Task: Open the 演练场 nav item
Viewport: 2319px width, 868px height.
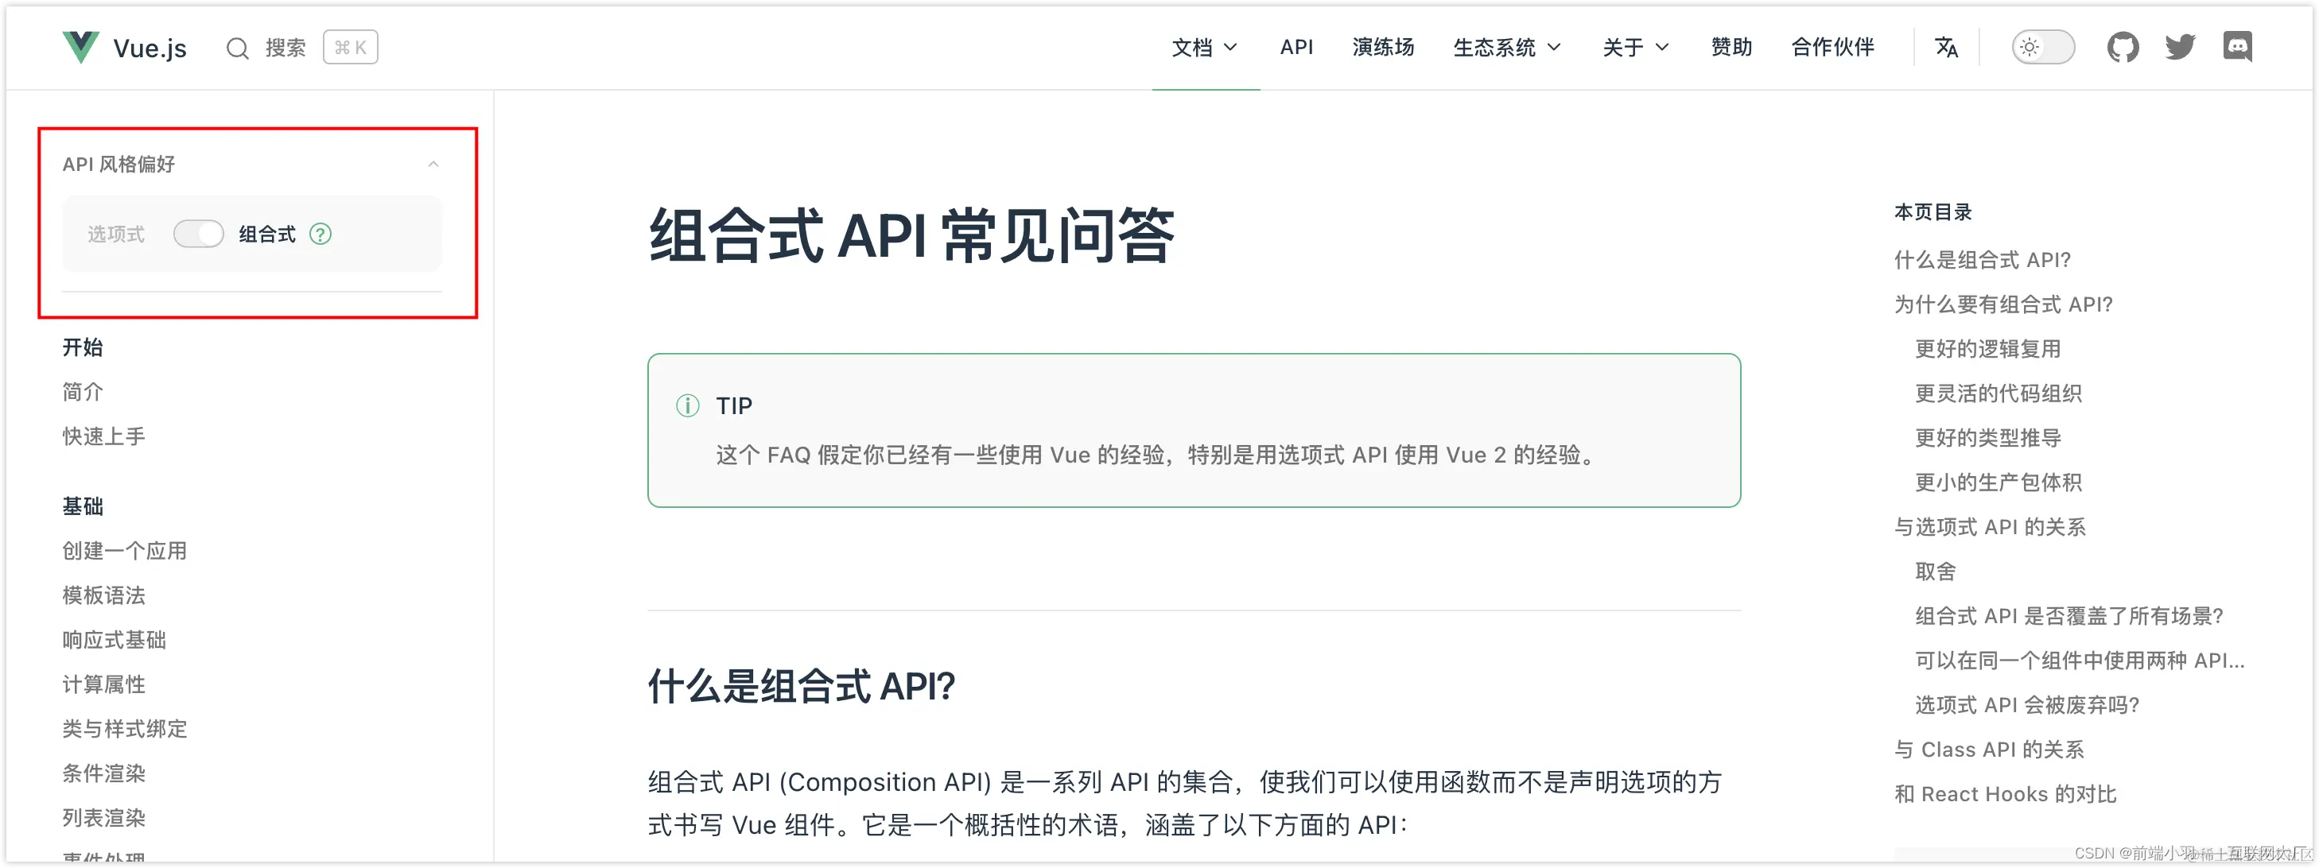Action: pos(1383,47)
